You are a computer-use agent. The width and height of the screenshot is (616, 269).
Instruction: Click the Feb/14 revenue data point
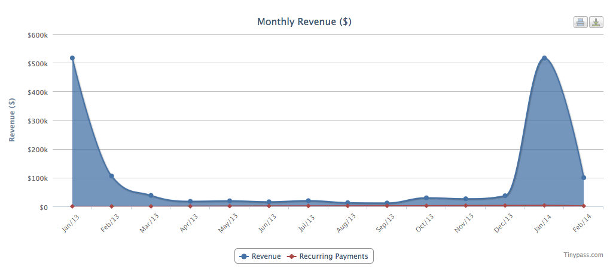point(584,178)
